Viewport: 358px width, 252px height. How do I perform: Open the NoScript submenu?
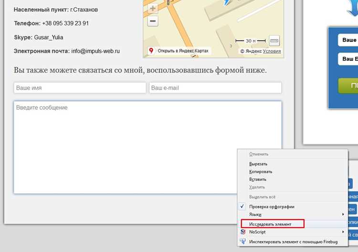tap(293, 232)
